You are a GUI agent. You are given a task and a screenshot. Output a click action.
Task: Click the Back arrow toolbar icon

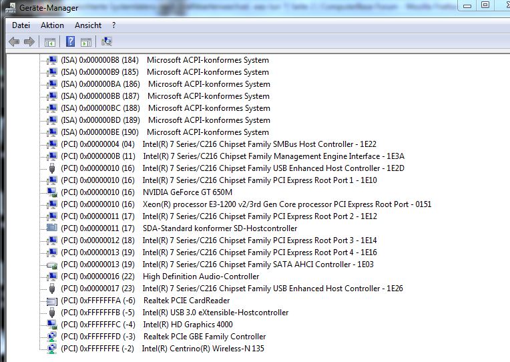(x=14, y=41)
